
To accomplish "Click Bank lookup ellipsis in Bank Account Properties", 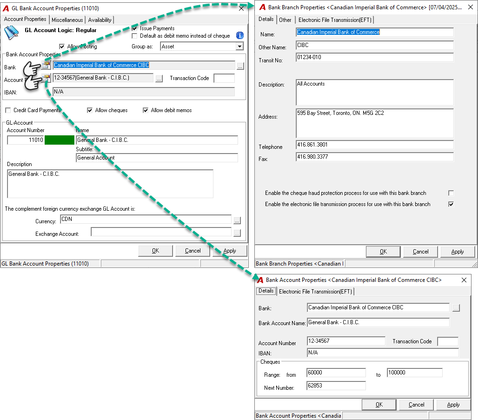I will [x=456, y=308].
